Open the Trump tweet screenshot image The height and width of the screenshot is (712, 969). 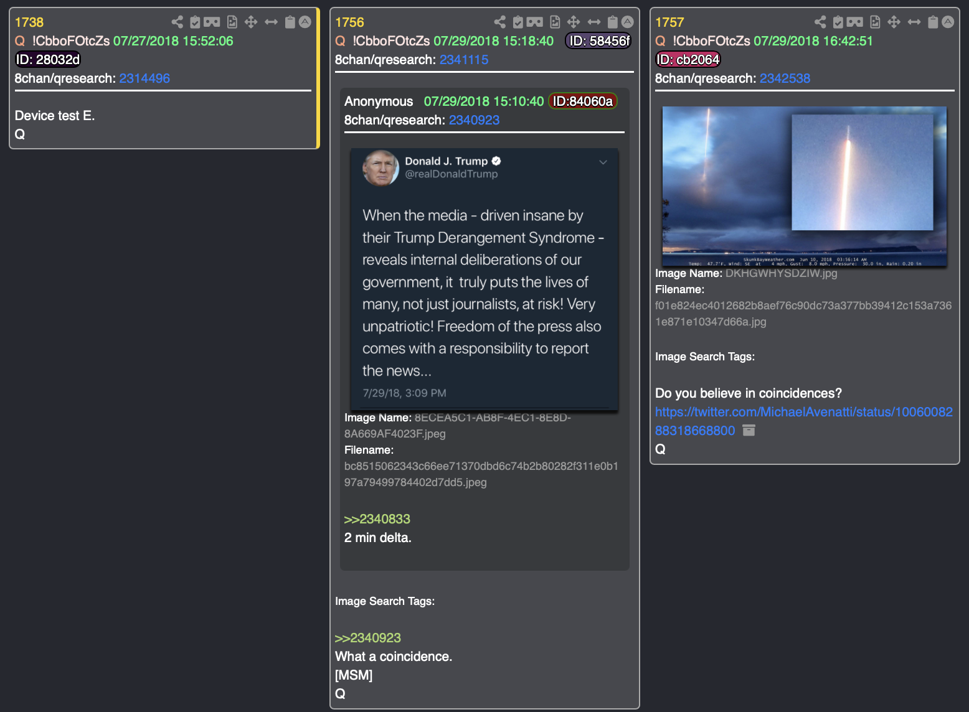point(484,279)
